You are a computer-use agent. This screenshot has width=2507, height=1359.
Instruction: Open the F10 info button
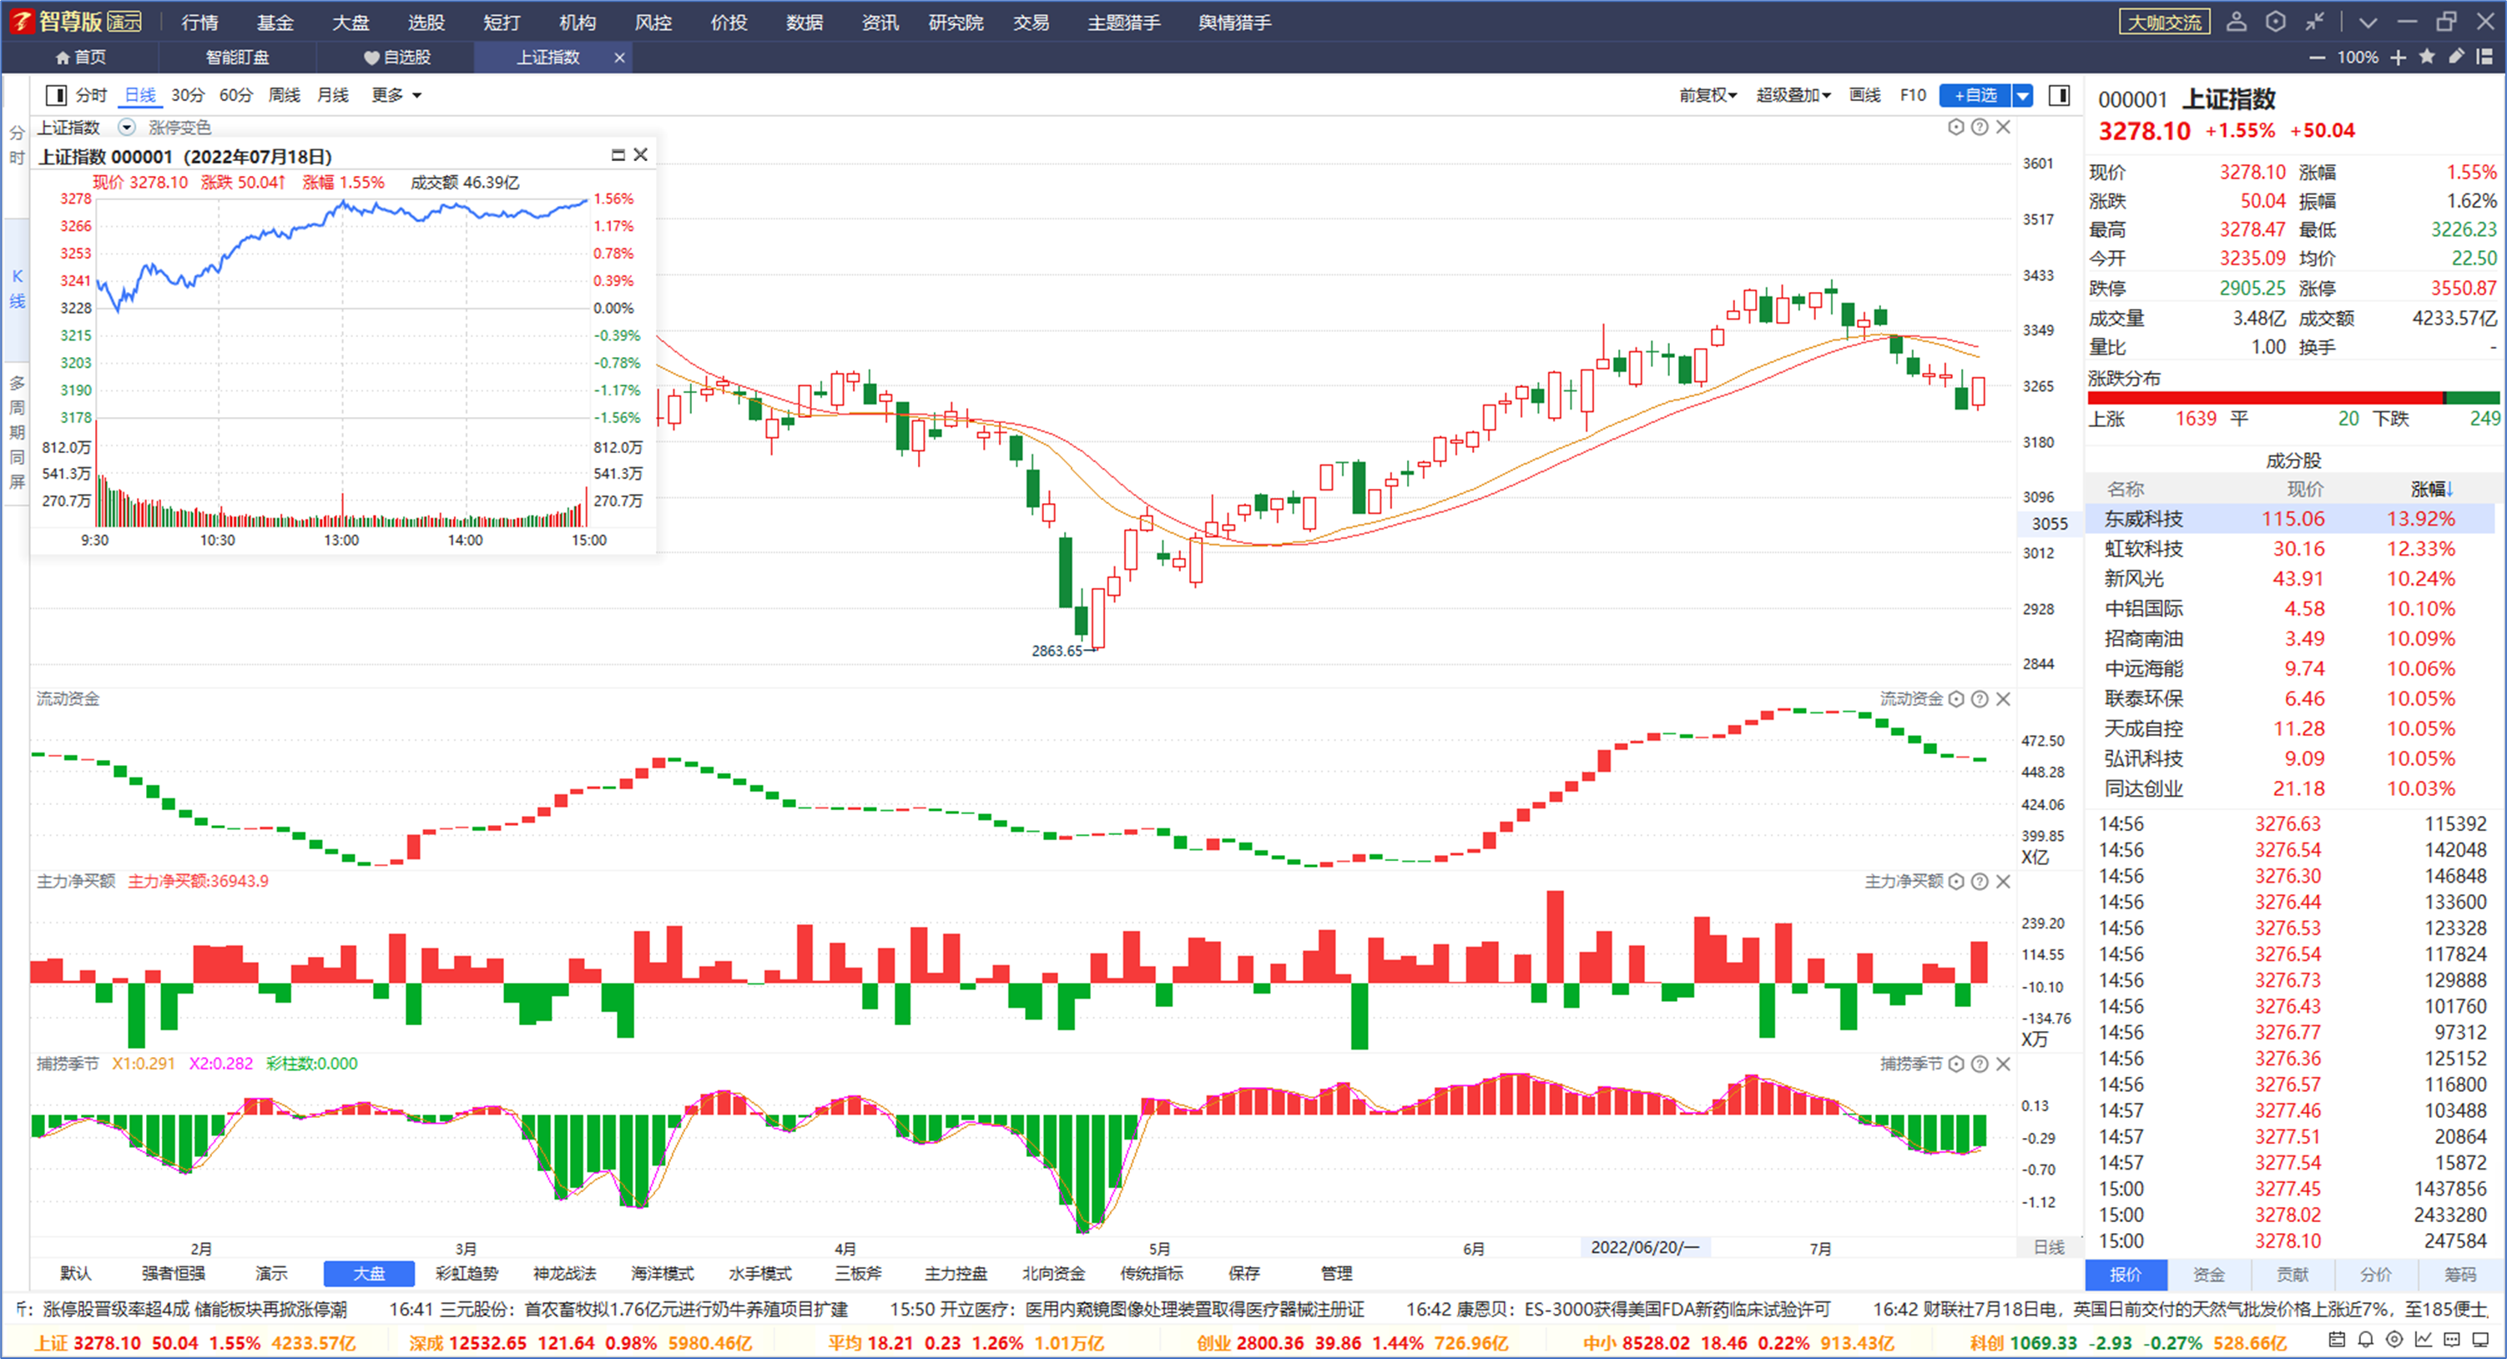click(x=1912, y=94)
